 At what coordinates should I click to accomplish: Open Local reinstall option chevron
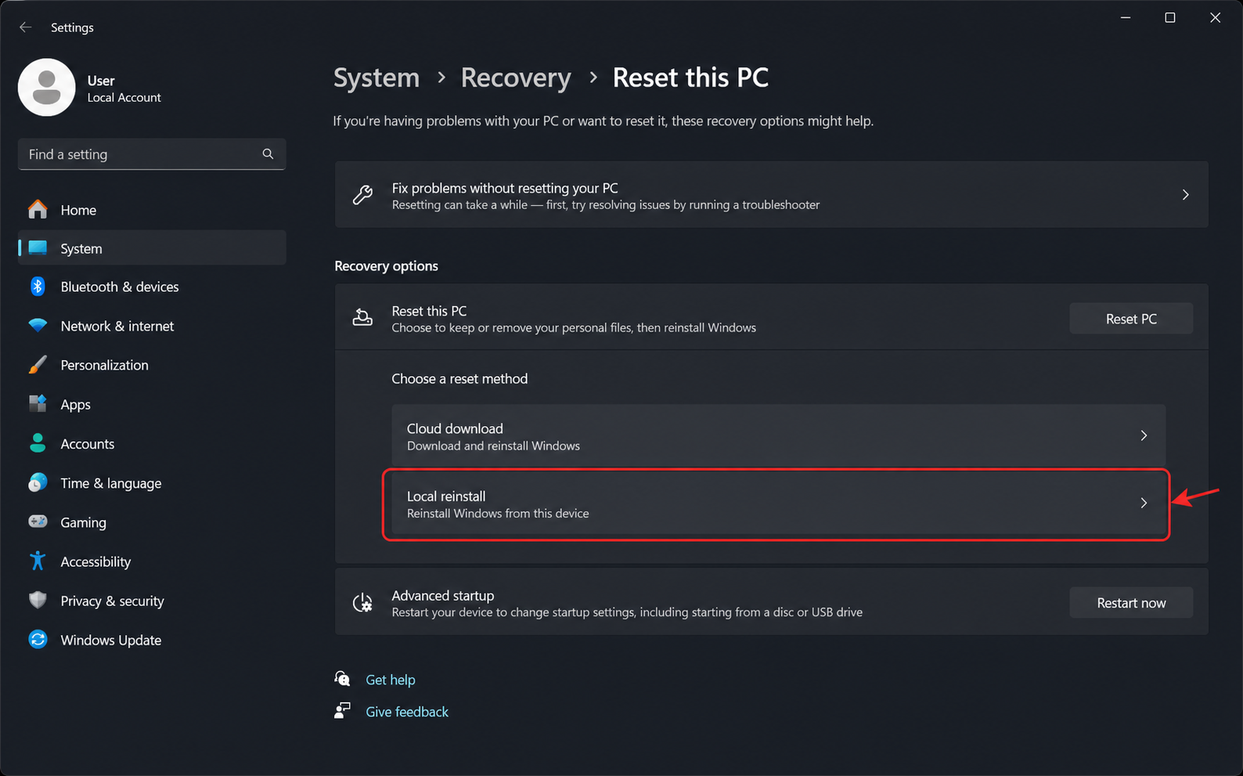(x=1144, y=503)
